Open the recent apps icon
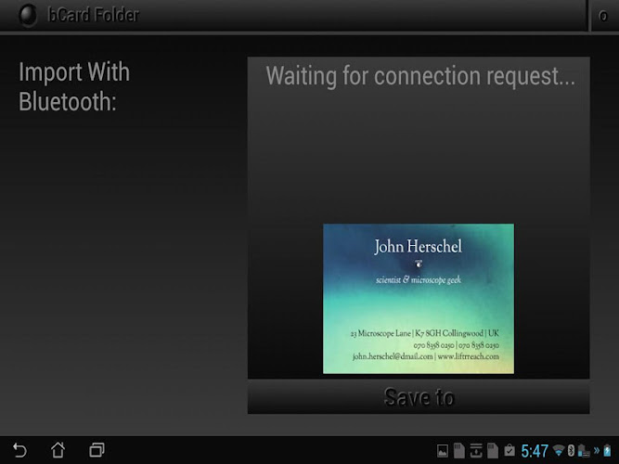 coord(97,450)
